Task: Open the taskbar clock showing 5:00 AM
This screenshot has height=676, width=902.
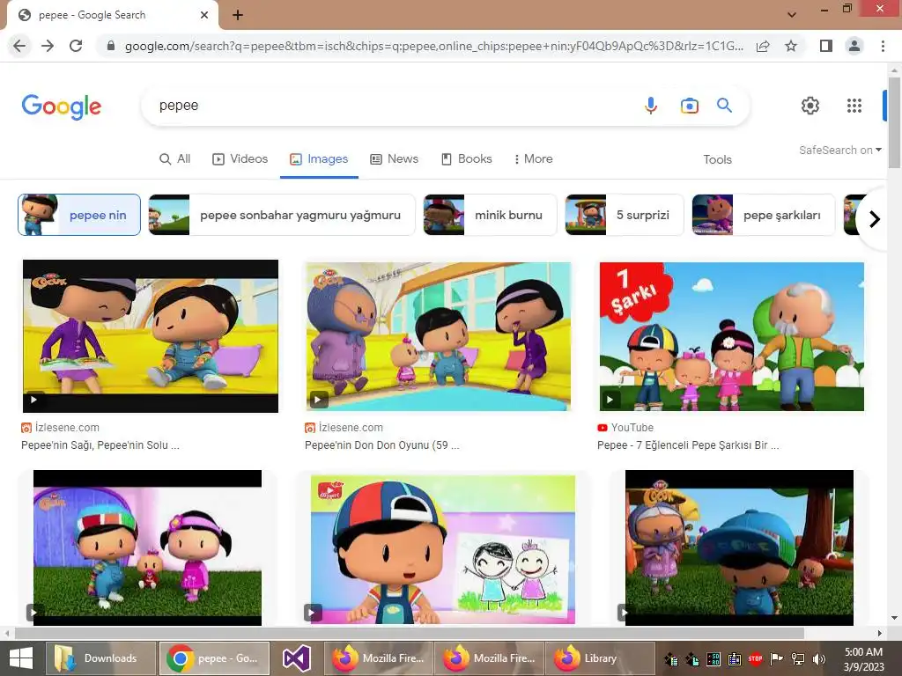Action: (863, 658)
